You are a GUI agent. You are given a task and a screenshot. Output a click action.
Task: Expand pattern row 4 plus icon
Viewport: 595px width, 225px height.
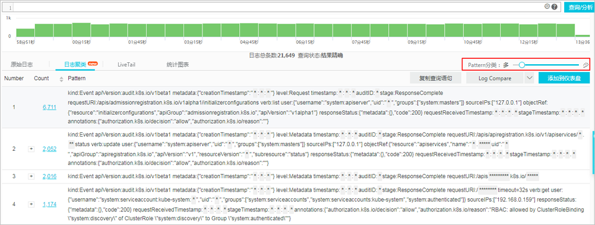[x=31, y=204]
